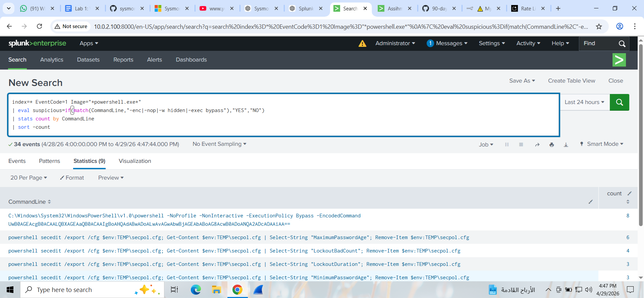Screen dimensions: 644x298
Task: Open a new browser tab
Action: coord(558,8)
